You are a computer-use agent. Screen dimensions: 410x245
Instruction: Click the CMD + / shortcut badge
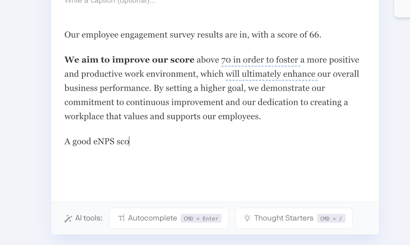pyautogui.click(x=331, y=218)
